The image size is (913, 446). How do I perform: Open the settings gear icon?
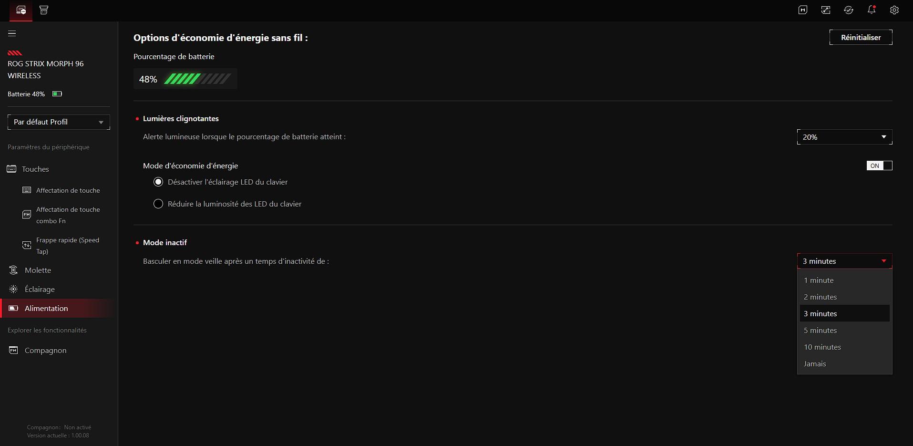pyautogui.click(x=894, y=10)
